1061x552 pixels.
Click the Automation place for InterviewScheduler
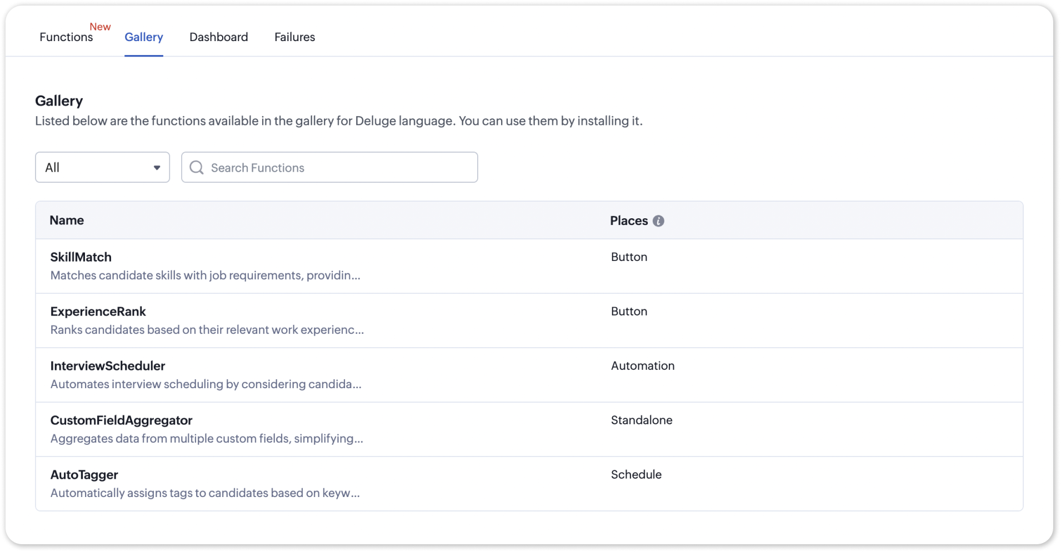(643, 366)
